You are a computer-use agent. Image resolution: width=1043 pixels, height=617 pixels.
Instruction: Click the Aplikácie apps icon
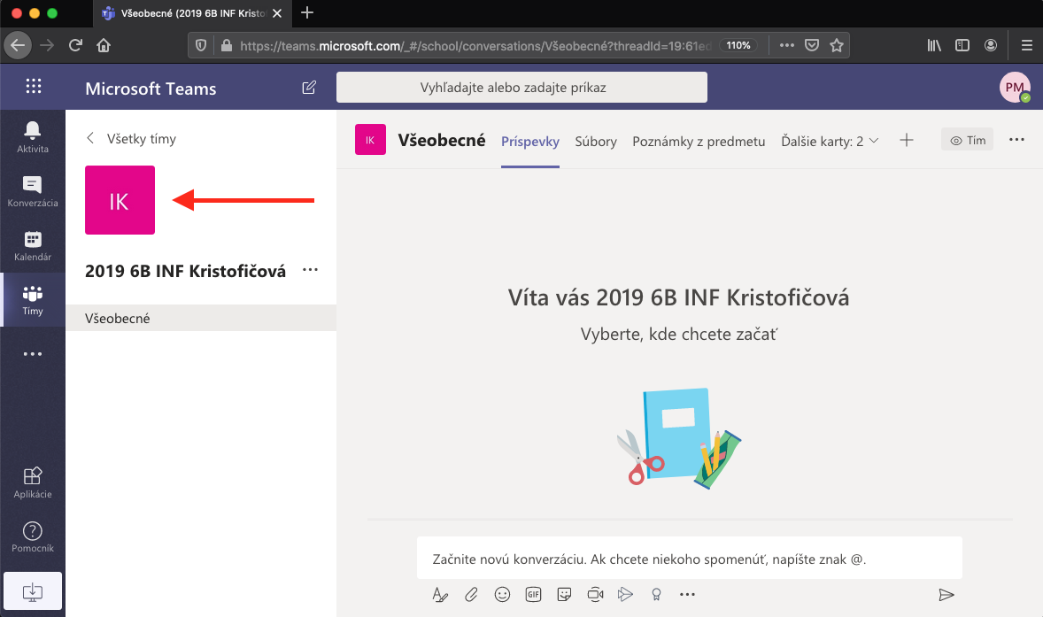click(x=33, y=482)
